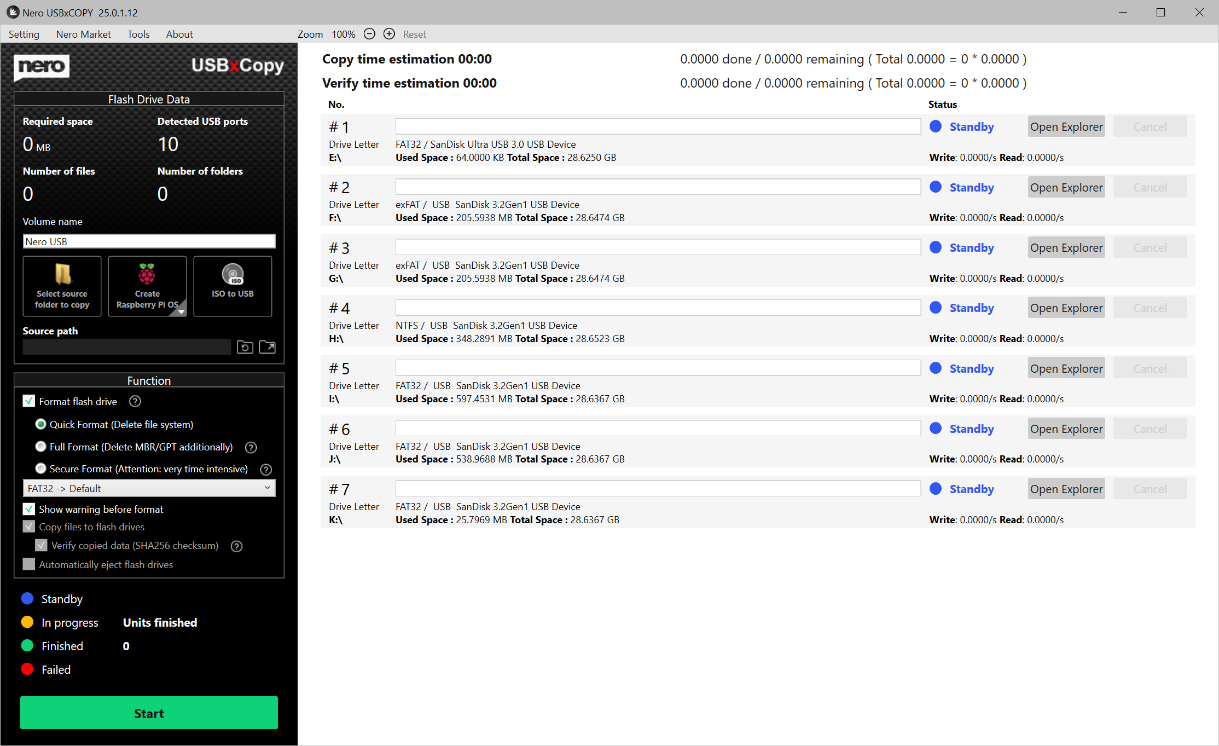Toggle Show warning before format checkbox
The image size is (1219, 746).
coord(29,509)
